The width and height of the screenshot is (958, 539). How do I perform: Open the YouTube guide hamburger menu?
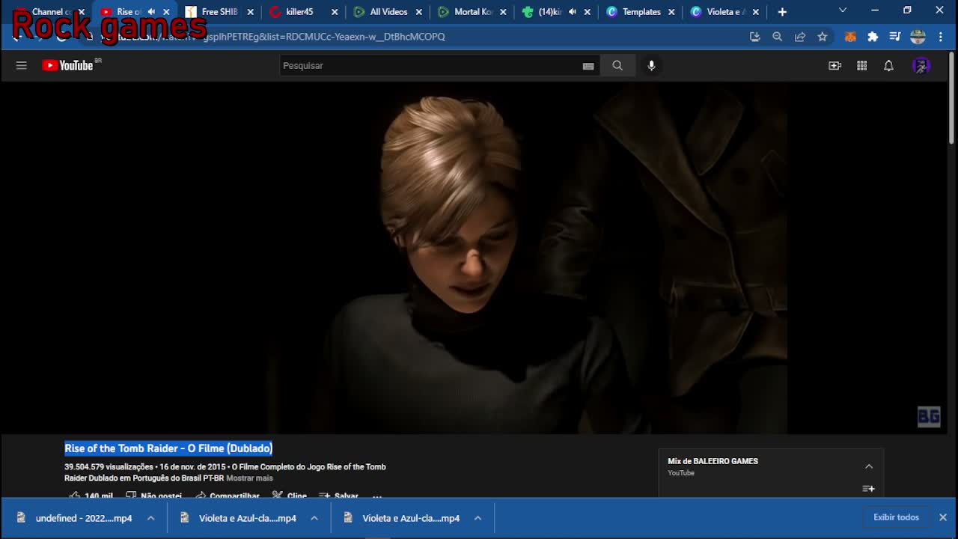21,66
